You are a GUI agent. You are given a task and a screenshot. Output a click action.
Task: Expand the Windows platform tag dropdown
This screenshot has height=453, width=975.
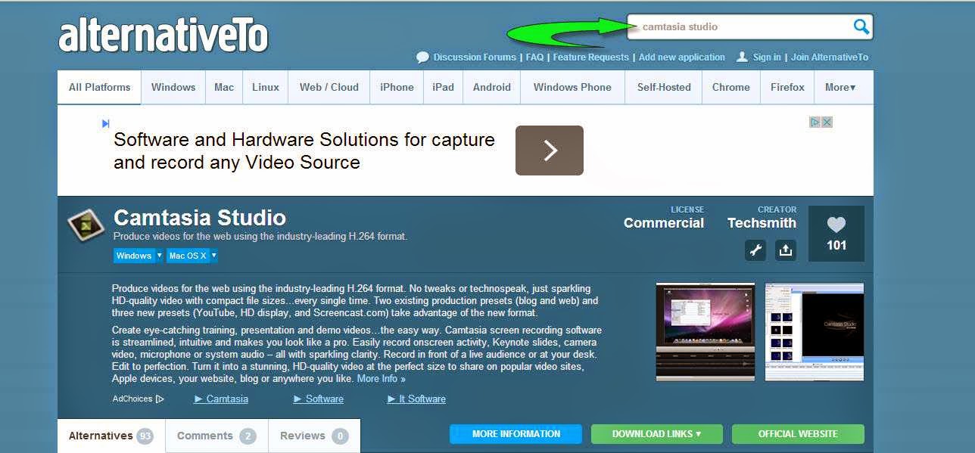point(159,256)
